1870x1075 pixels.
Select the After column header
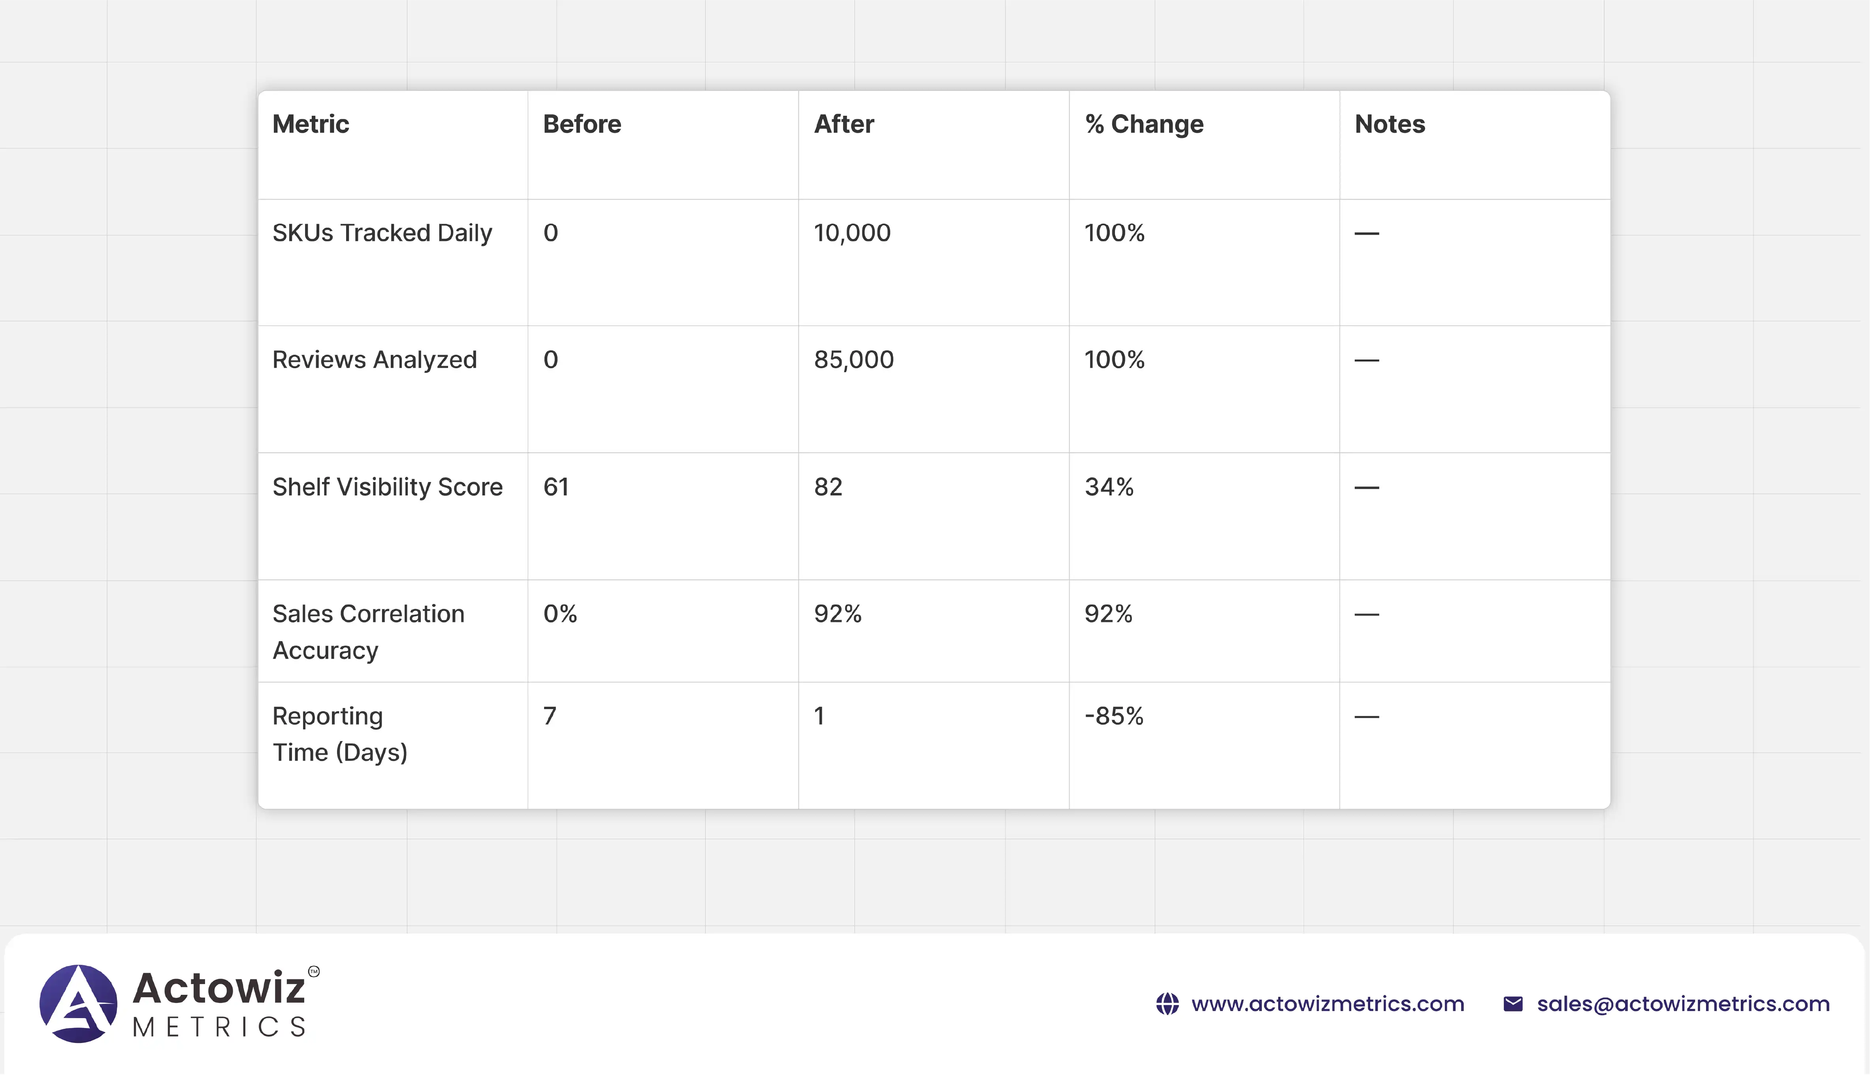844,124
